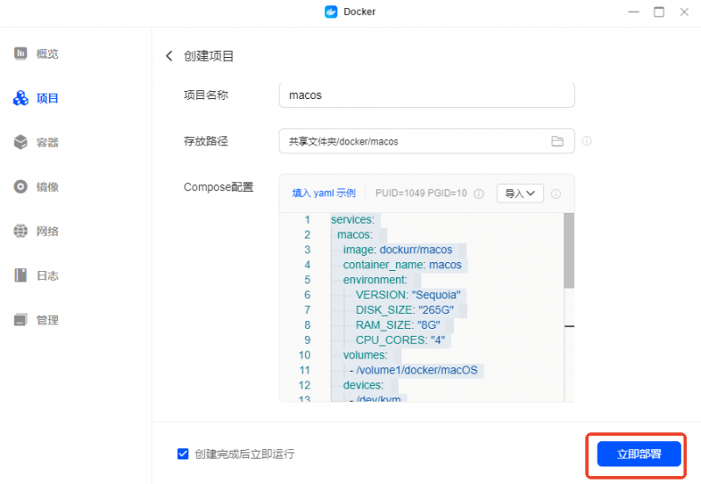The image size is (701, 484).
Task: Click the 存放路径 path field
Action: [427, 141]
